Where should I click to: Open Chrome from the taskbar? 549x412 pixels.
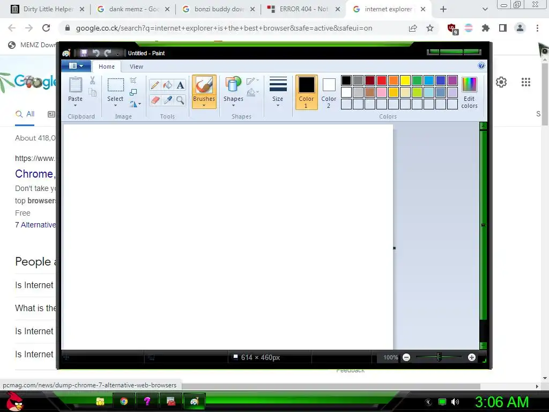124,401
